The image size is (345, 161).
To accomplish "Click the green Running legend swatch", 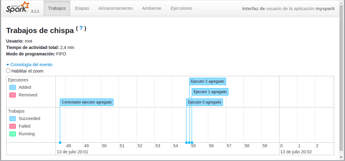I will tap(13, 134).
